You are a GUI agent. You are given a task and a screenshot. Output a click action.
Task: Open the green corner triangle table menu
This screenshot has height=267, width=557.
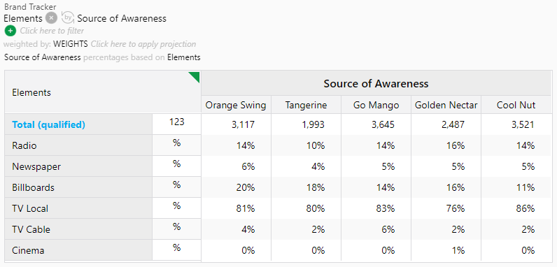click(x=194, y=77)
